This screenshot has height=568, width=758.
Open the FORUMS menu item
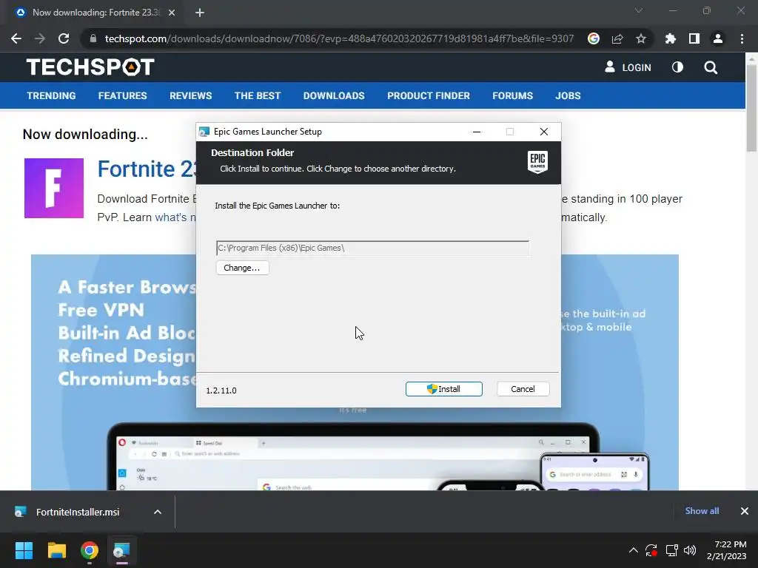tap(512, 95)
